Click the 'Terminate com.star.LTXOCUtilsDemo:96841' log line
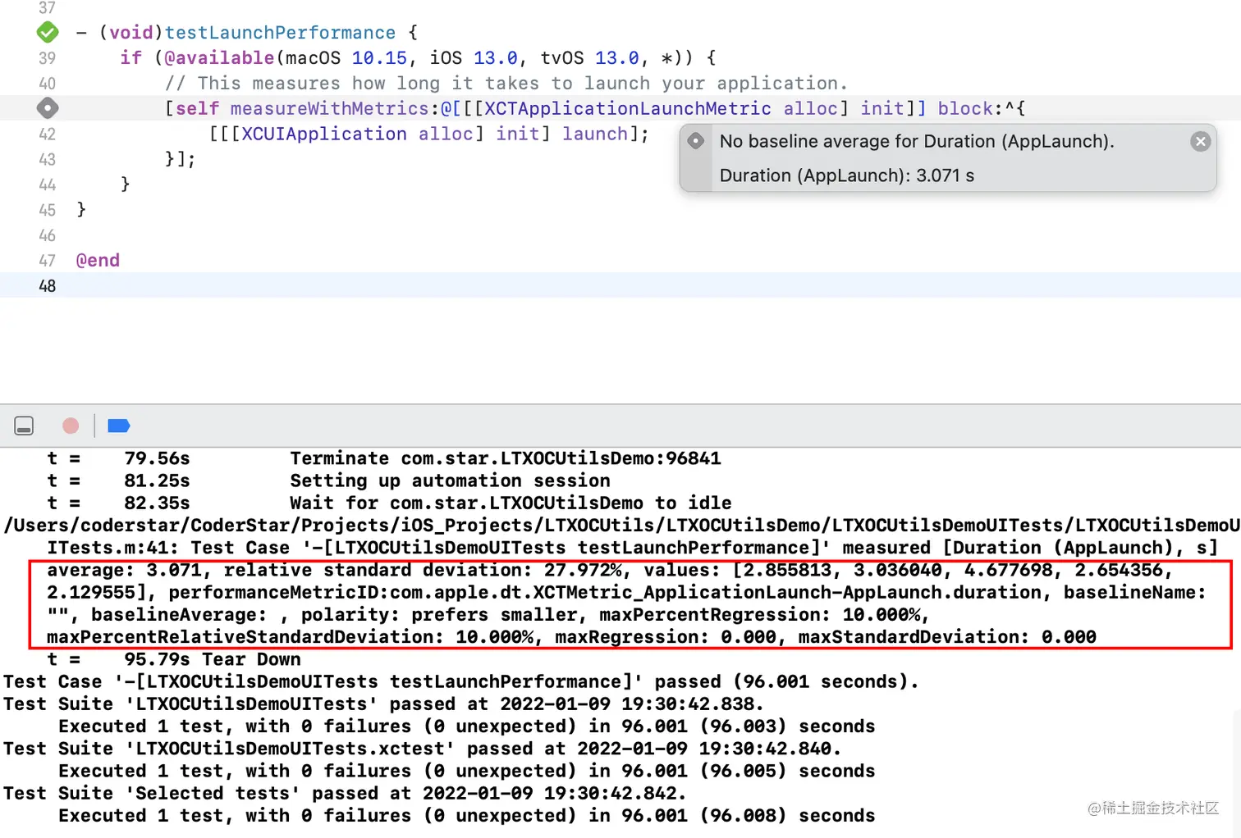This screenshot has width=1241, height=838. coord(506,458)
